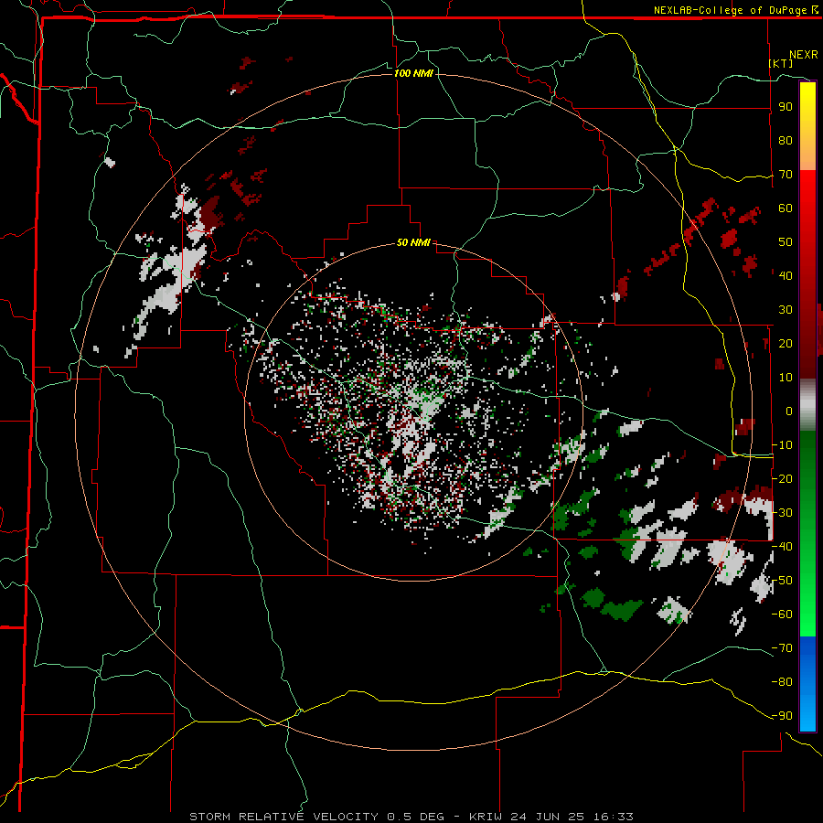Viewport: 823px width, 823px height.
Task: Click the 24 JUN 25 date text
Action: coord(548,817)
